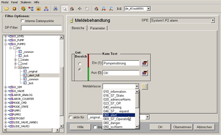
Task: Collapse the alarm node
Action: [x=16, y=67]
